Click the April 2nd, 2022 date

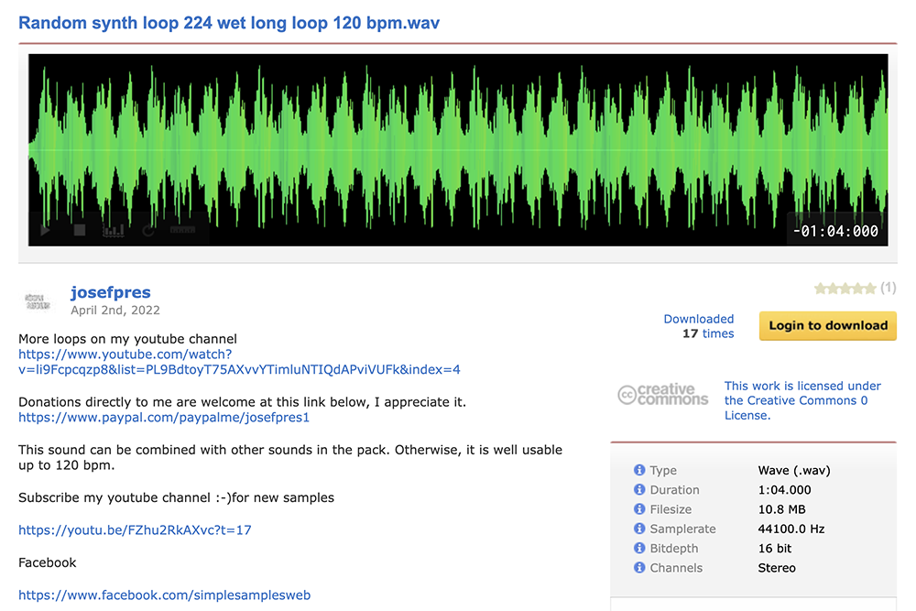point(115,311)
